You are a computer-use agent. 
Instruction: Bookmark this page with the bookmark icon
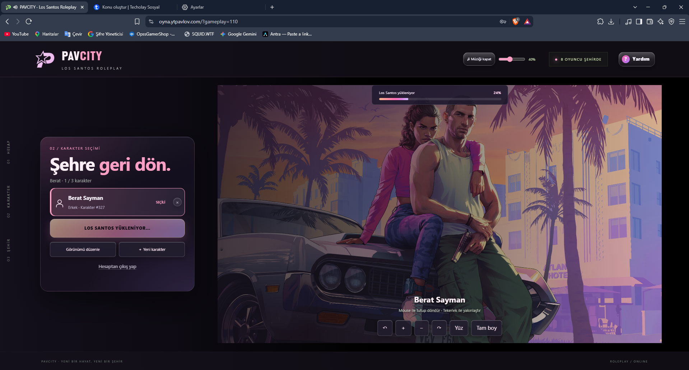137,22
